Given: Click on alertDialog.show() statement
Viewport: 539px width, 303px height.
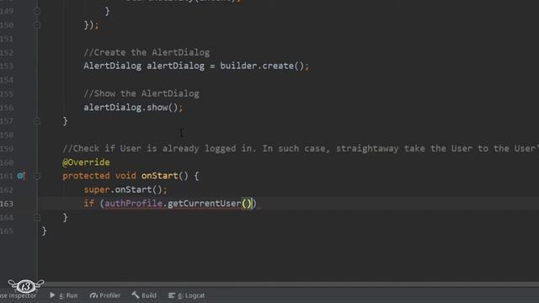Looking at the screenshot, I should point(133,107).
